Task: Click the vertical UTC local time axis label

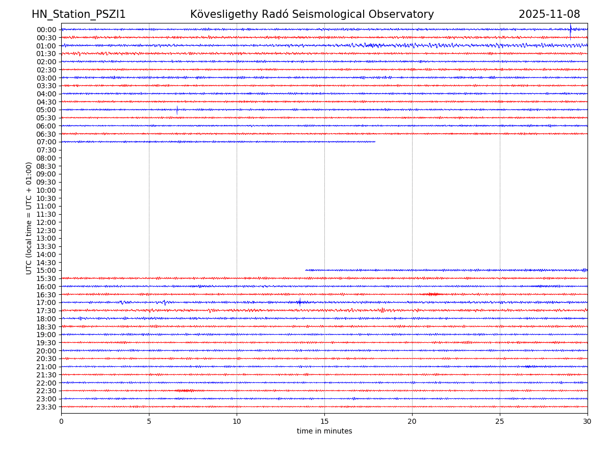Action: [x=29, y=218]
